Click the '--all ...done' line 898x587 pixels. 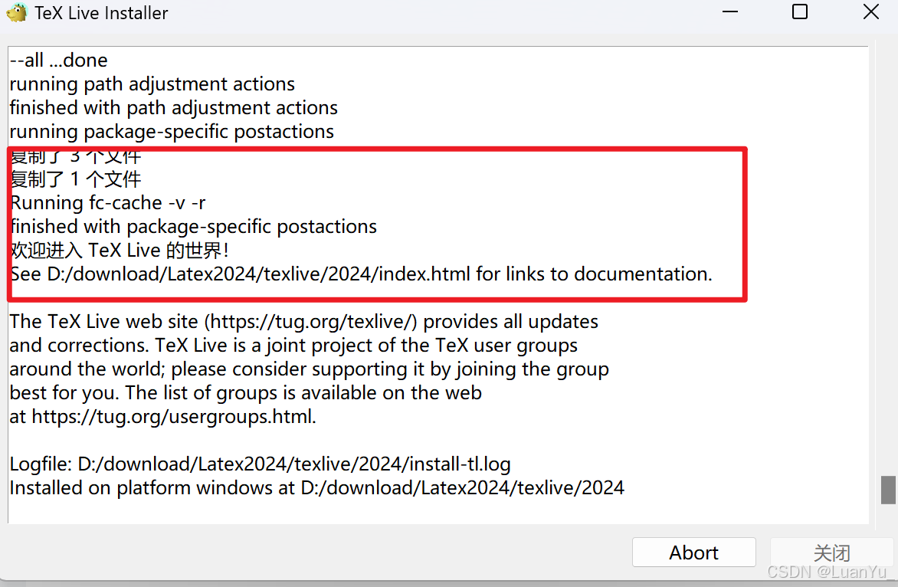(58, 60)
